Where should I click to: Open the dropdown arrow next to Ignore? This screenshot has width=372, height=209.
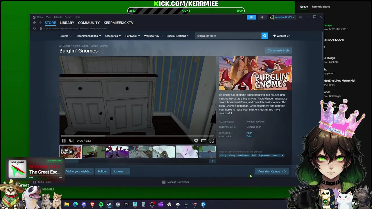128,172
